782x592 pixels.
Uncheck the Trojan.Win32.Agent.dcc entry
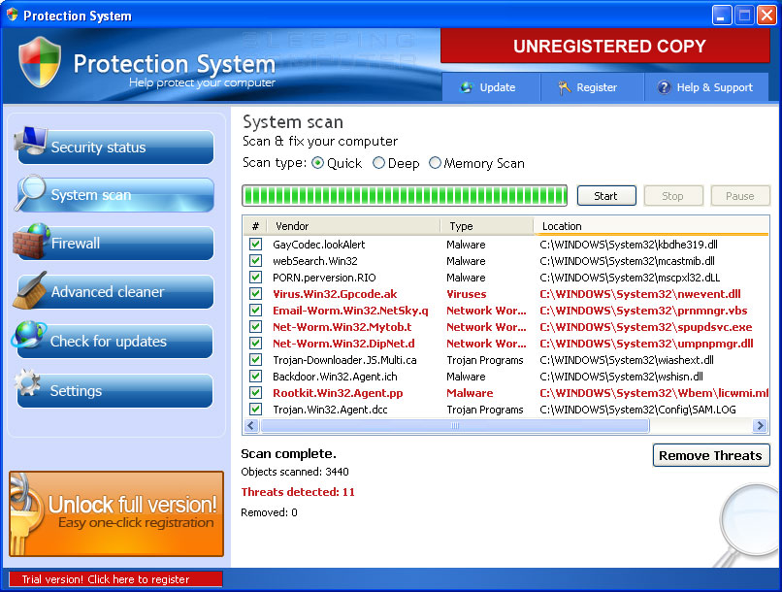(254, 409)
